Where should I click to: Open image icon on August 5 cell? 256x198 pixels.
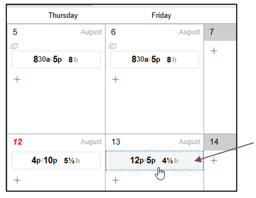click(x=14, y=46)
